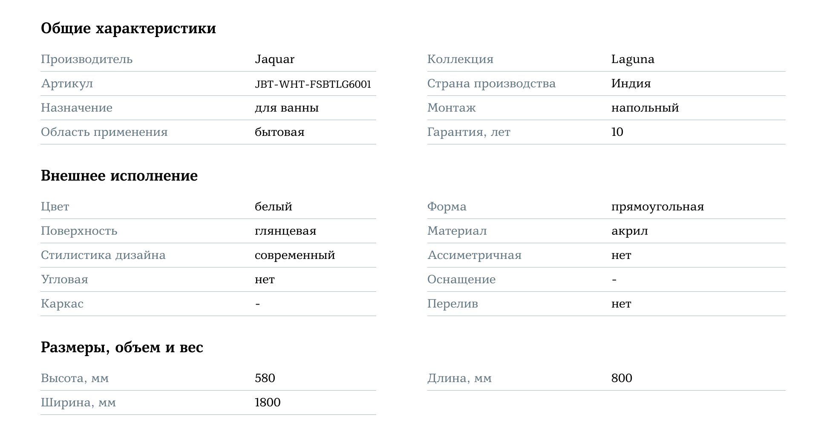Click the 'напольный' installation value
The width and height of the screenshot is (818, 440).
tap(645, 108)
